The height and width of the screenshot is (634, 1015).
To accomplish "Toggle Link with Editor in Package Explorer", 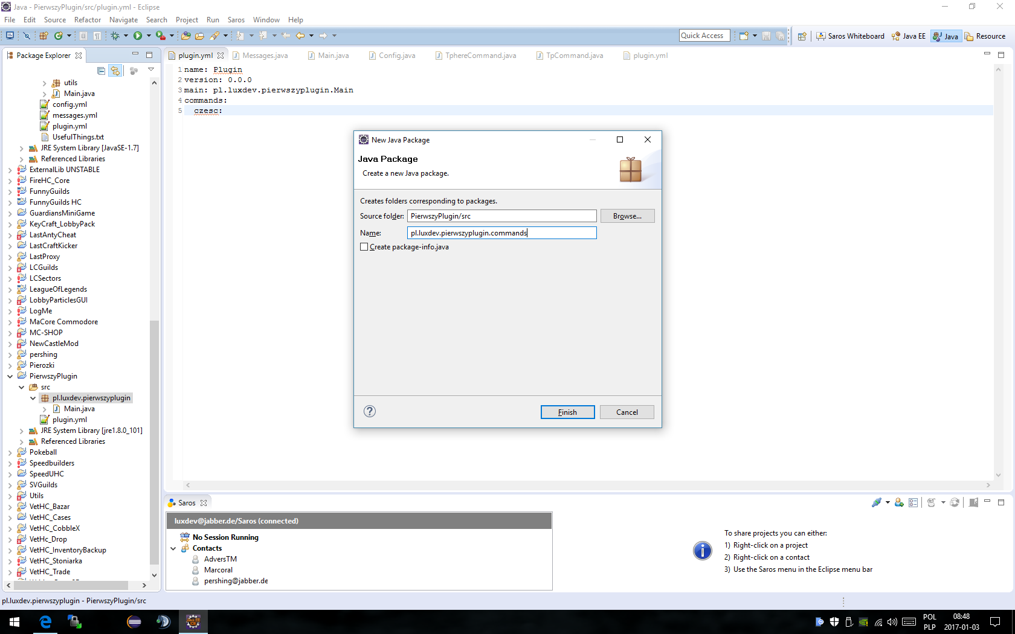I will point(115,71).
